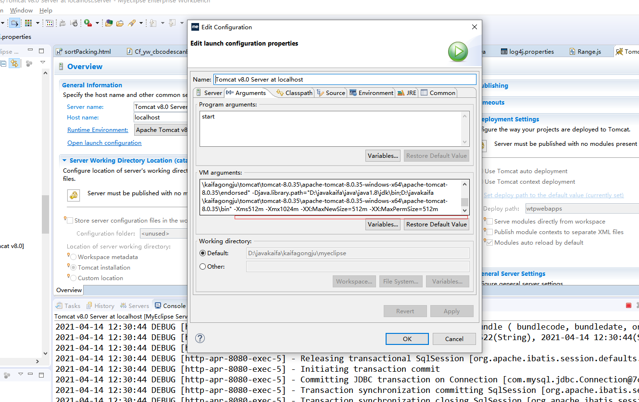Click Variables button under VM arguments
This screenshot has height=402, width=639.
click(383, 224)
